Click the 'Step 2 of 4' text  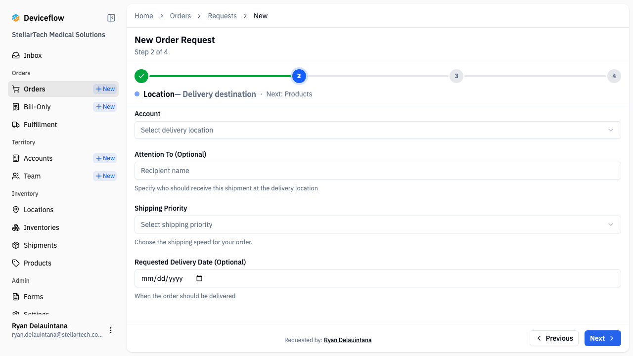point(151,52)
